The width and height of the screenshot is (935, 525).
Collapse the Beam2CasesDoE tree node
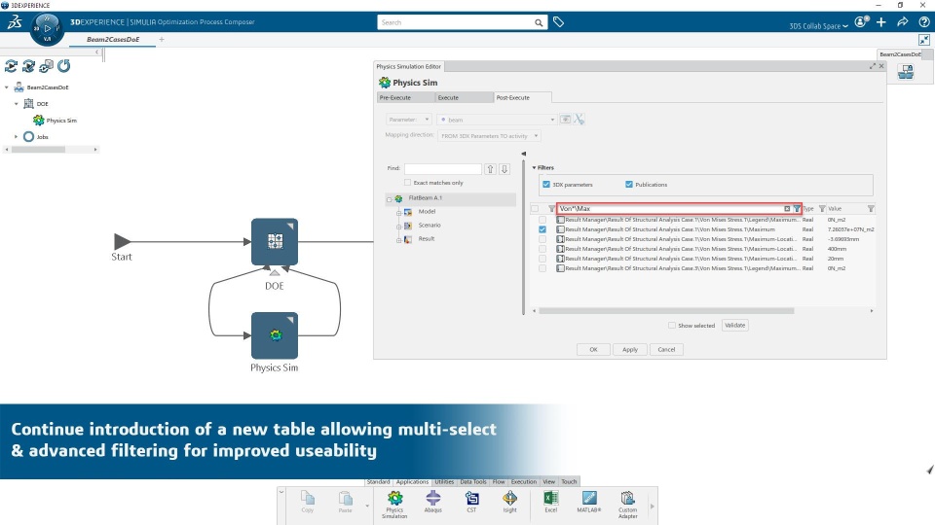7,87
